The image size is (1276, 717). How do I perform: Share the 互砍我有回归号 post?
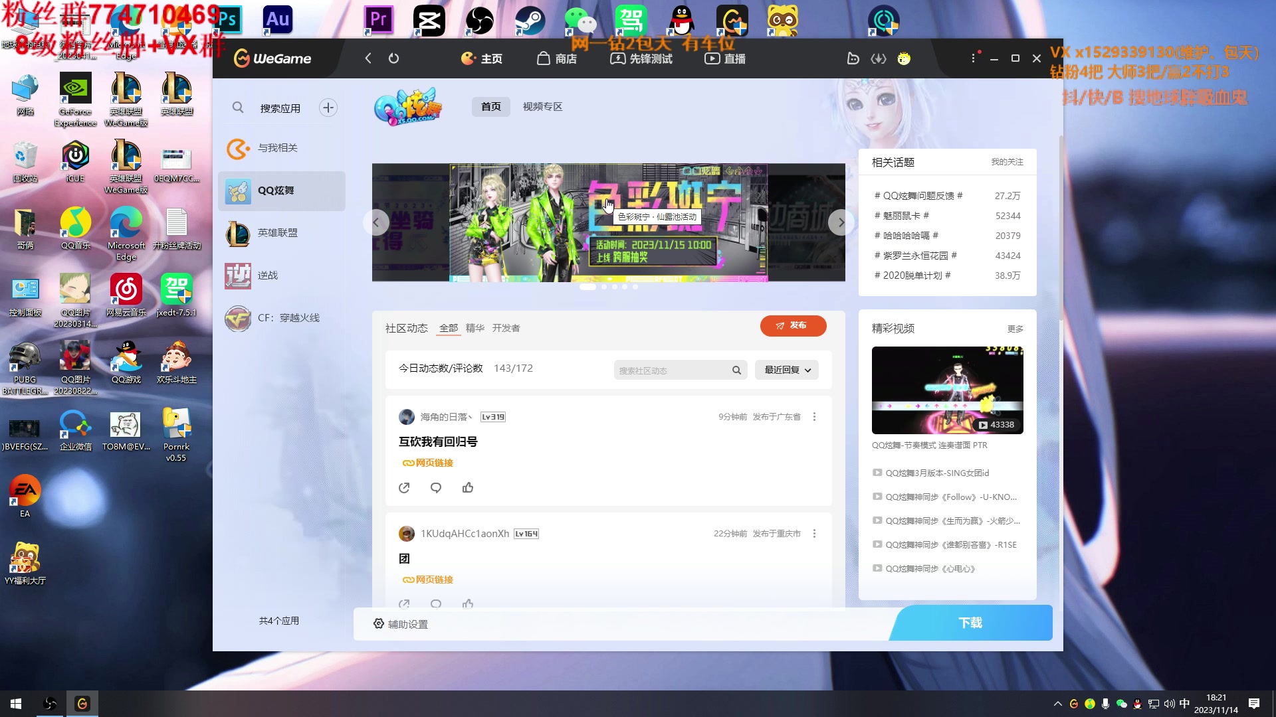(x=404, y=488)
